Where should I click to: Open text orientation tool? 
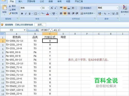pos(73,8)
